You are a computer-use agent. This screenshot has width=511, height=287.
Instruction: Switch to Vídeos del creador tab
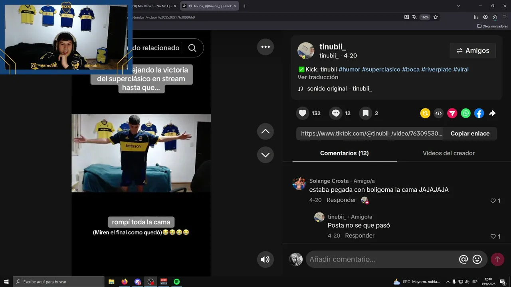pos(449,153)
